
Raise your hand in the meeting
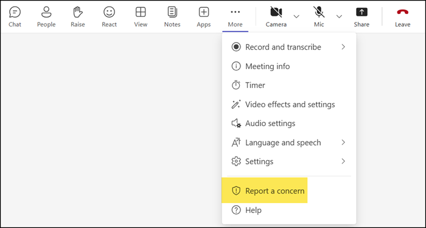point(78,17)
